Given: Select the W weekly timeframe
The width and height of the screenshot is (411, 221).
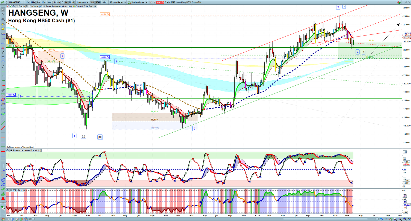Looking at the screenshot, I should click(x=66, y=2).
